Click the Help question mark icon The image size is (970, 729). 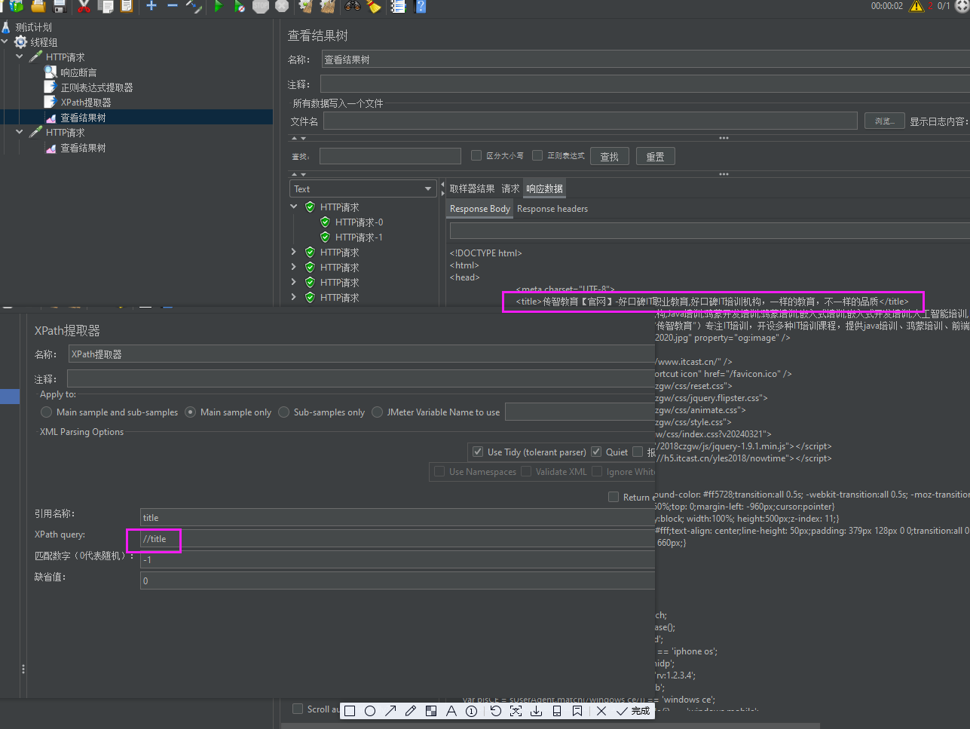(421, 6)
